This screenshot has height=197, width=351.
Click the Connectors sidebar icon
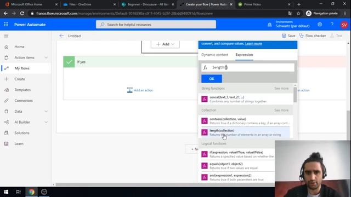tap(7, 101)
